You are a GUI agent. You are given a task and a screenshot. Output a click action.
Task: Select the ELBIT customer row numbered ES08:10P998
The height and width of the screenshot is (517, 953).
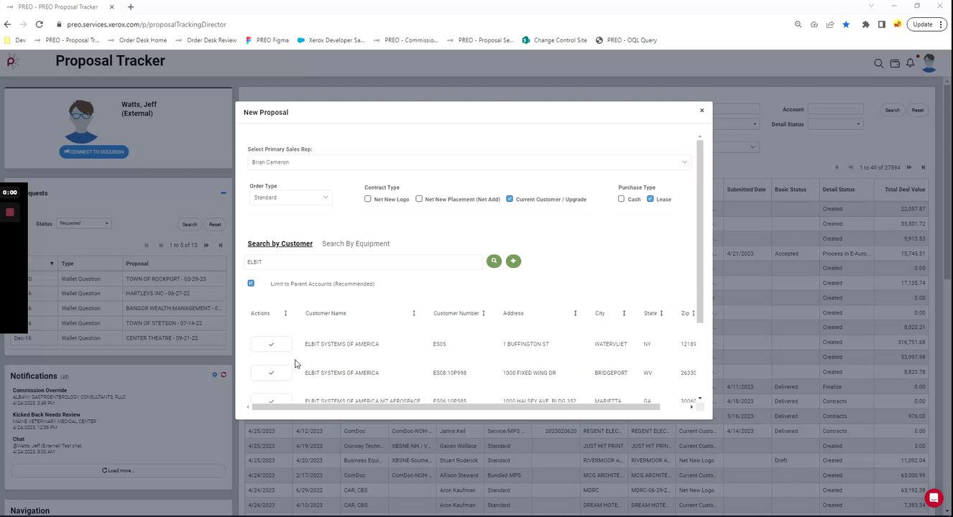point(271,373)
